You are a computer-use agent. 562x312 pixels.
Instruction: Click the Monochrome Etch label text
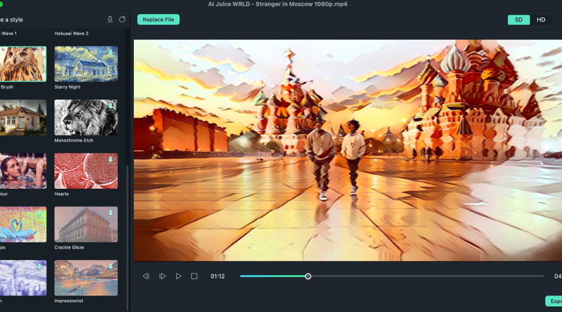tap(74, 141)
